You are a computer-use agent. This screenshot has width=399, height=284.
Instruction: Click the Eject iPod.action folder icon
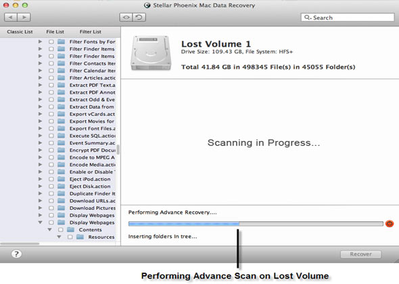click(61, 179)
